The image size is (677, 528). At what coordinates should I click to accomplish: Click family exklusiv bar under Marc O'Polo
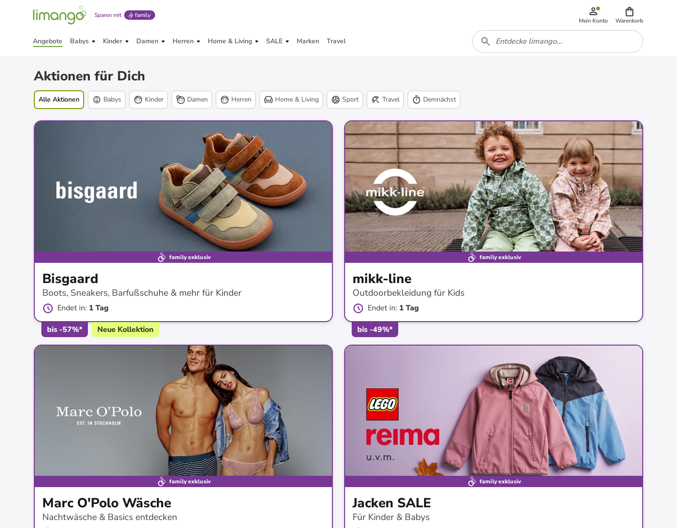(183, 481)
